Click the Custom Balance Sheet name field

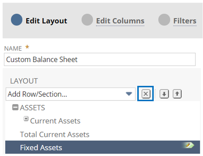point(100,59)
